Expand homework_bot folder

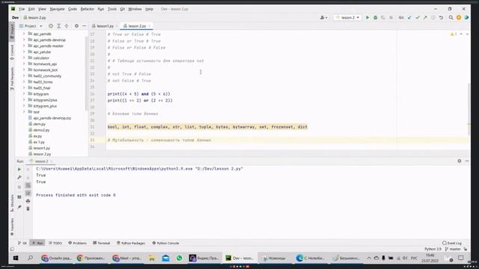(x=24, y=69)
